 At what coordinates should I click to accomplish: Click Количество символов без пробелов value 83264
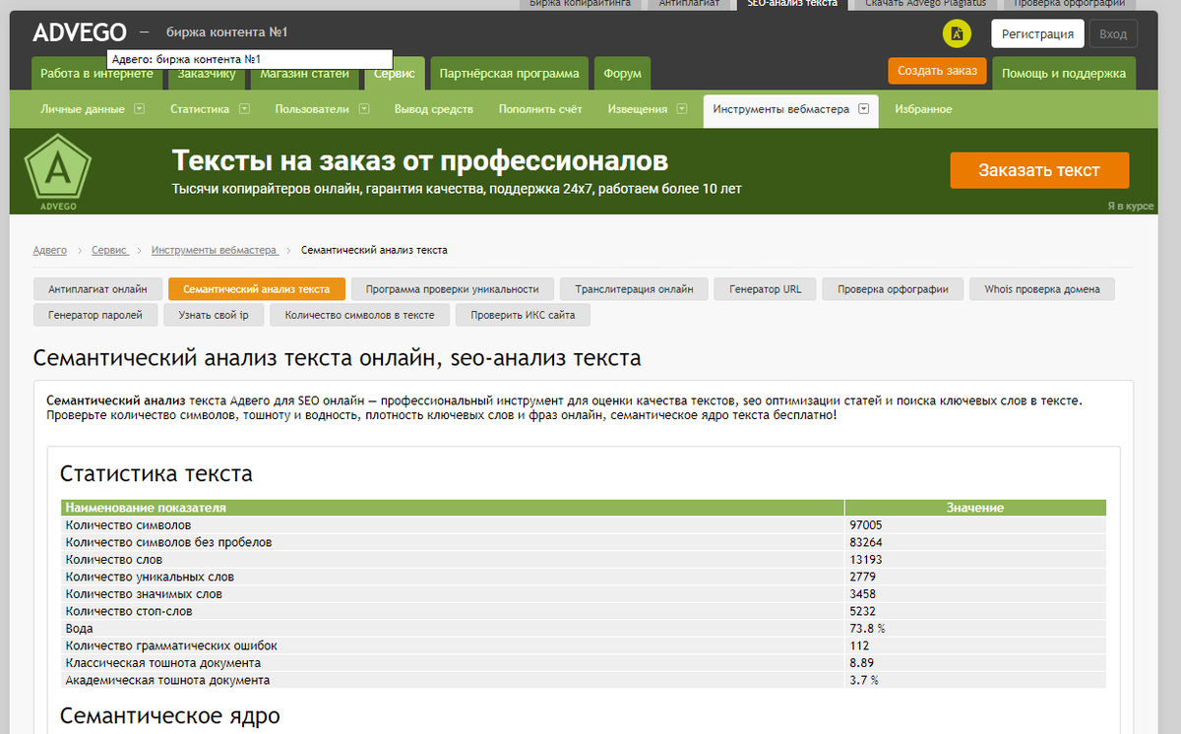coord(865,542)
